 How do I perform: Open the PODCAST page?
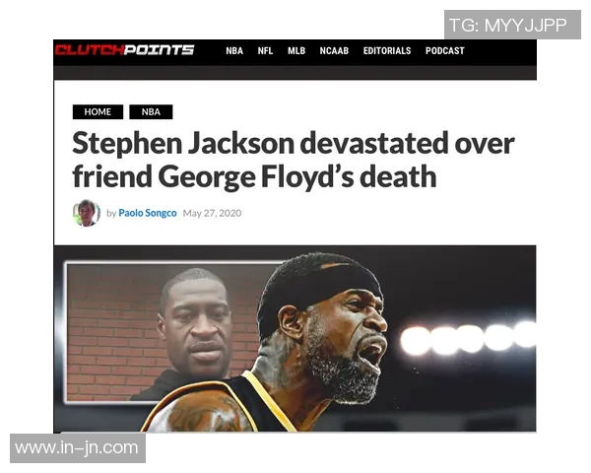(x=445, y=51)
